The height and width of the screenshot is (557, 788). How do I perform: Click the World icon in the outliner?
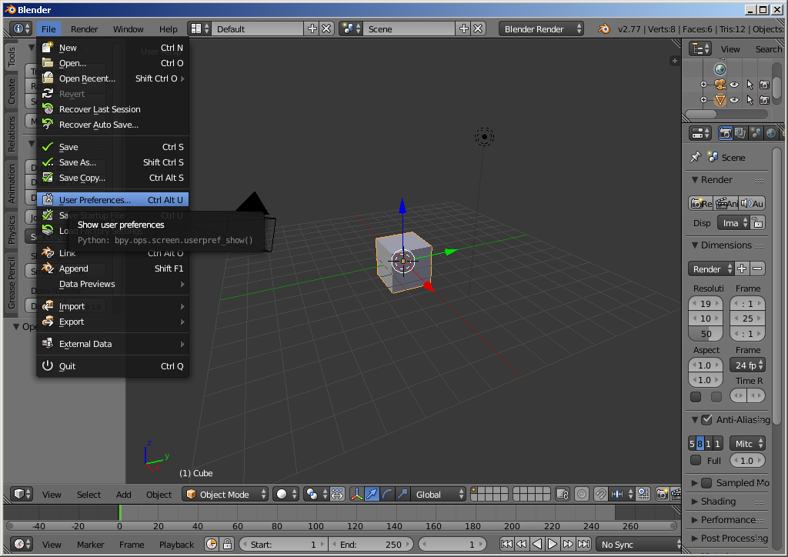click(720, 69)
